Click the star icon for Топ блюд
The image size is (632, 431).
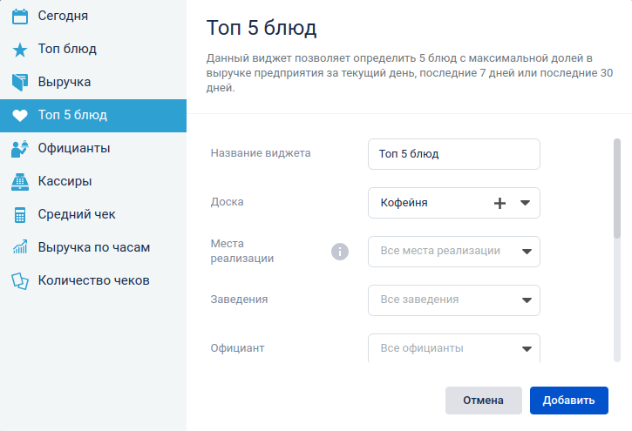click(x=20, y=50)
